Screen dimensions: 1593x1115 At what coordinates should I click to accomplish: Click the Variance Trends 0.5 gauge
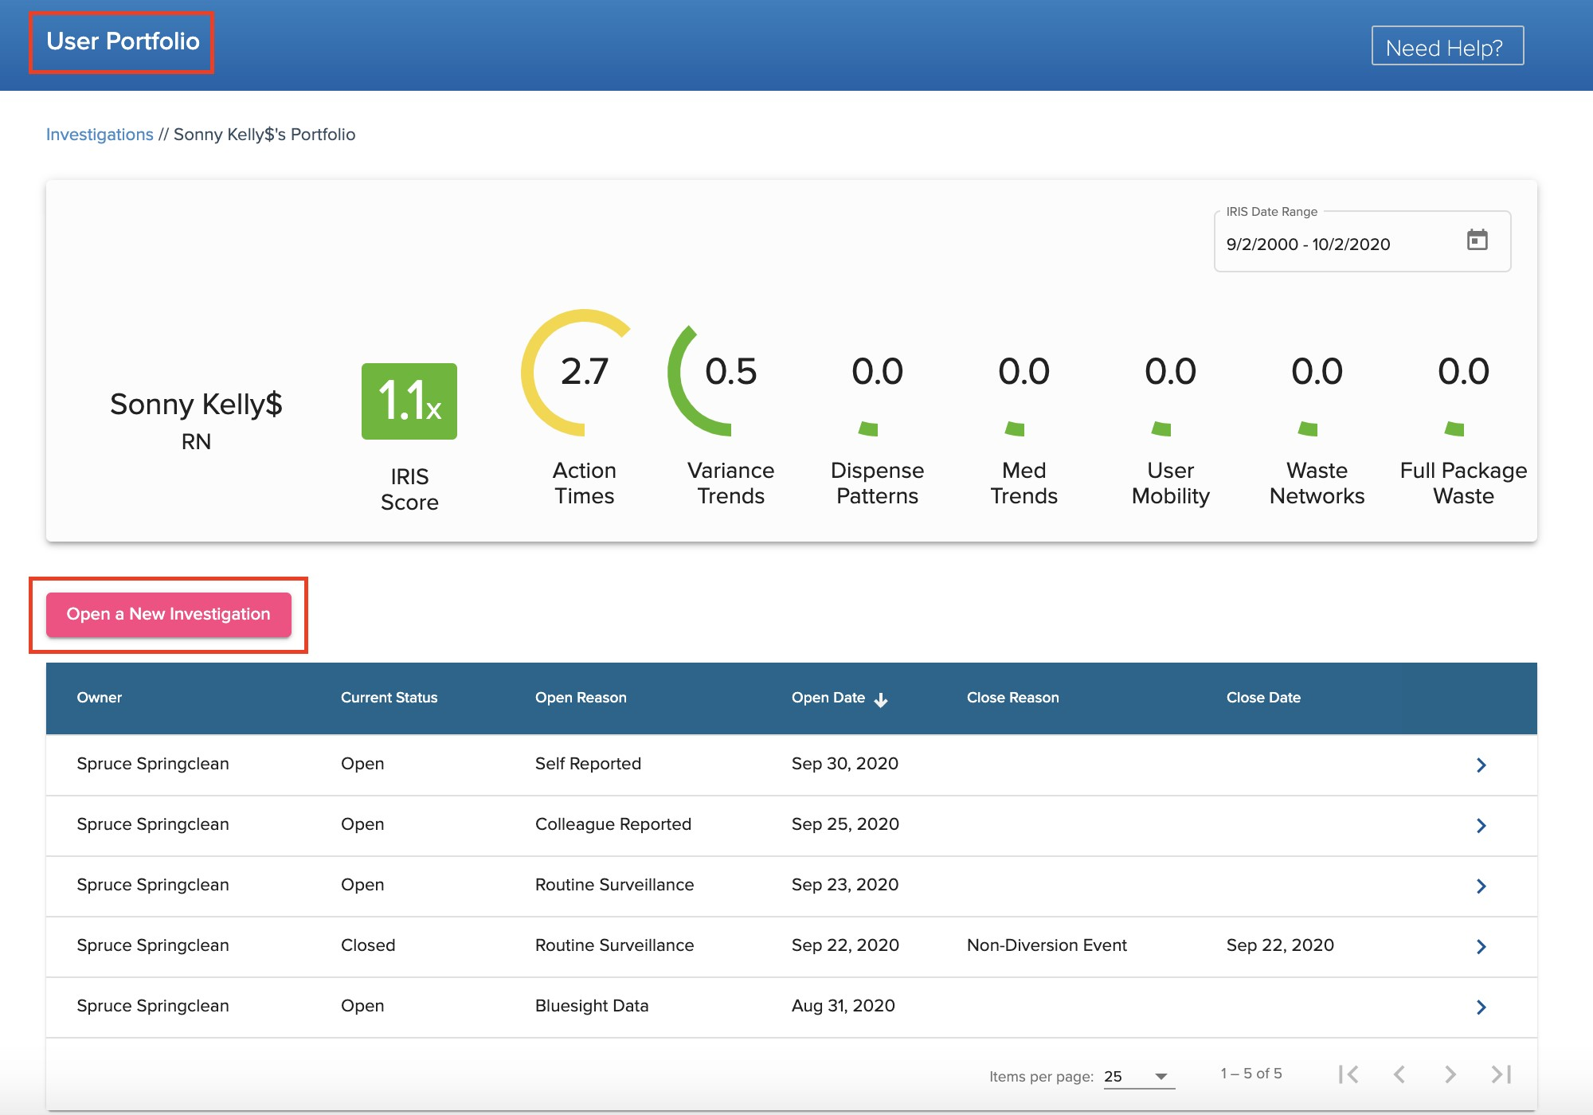(730, 373)
